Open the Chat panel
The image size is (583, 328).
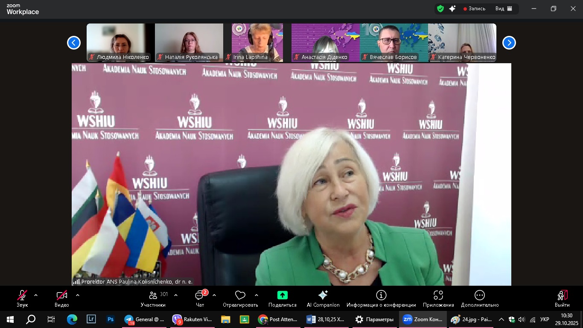[200, 298]
